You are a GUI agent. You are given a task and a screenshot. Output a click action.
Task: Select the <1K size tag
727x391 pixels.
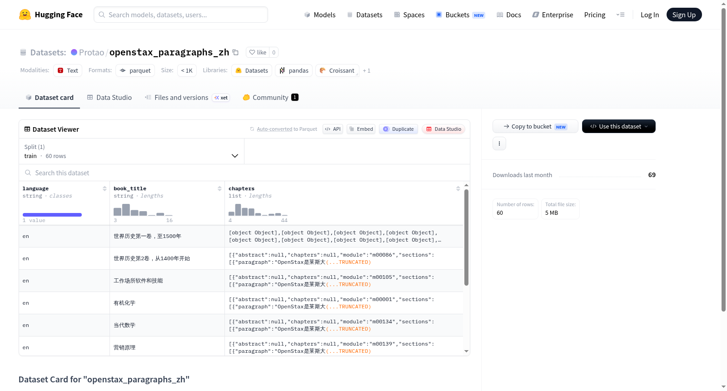pyautogui.click(x=187, y=70)
